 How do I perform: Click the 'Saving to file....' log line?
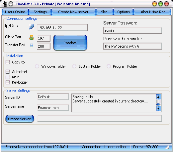pos(84,97)
